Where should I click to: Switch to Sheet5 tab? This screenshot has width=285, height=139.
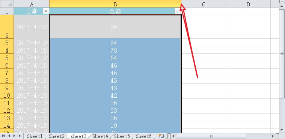[122, 136]
